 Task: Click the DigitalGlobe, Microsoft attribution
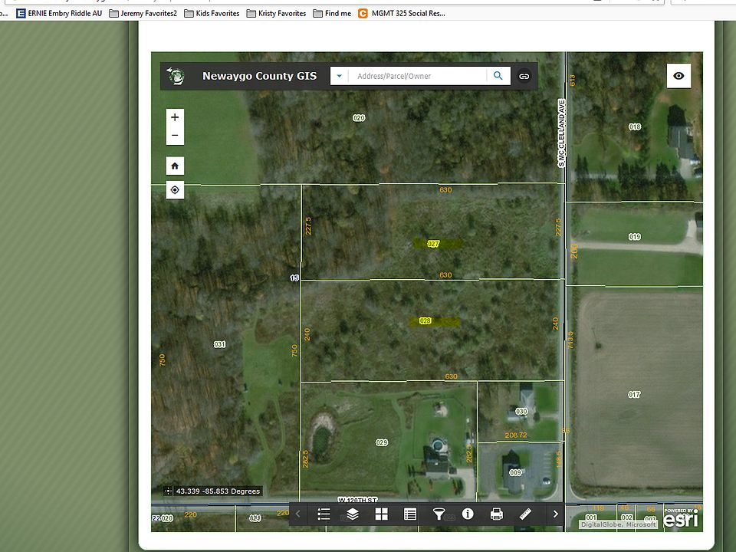[618, 524]
